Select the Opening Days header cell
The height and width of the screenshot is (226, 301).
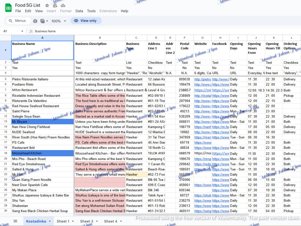click(x=238, y=50)
